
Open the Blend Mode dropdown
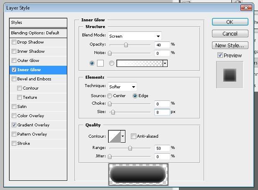point(134,36)
